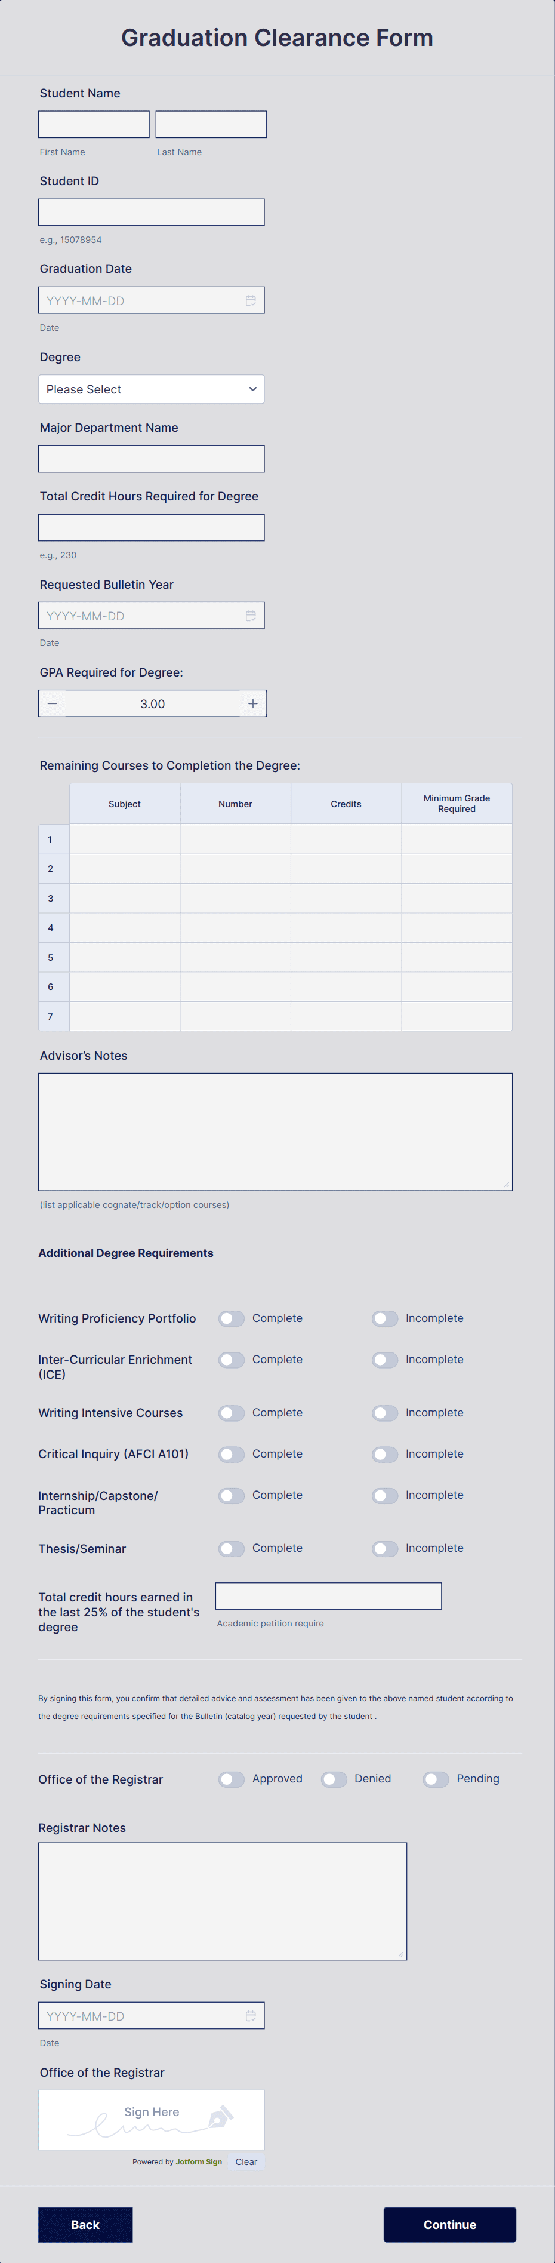This screenshot has width=555, height=2263.
Task: Click the Student ID input field
Action: pos(151,212)
